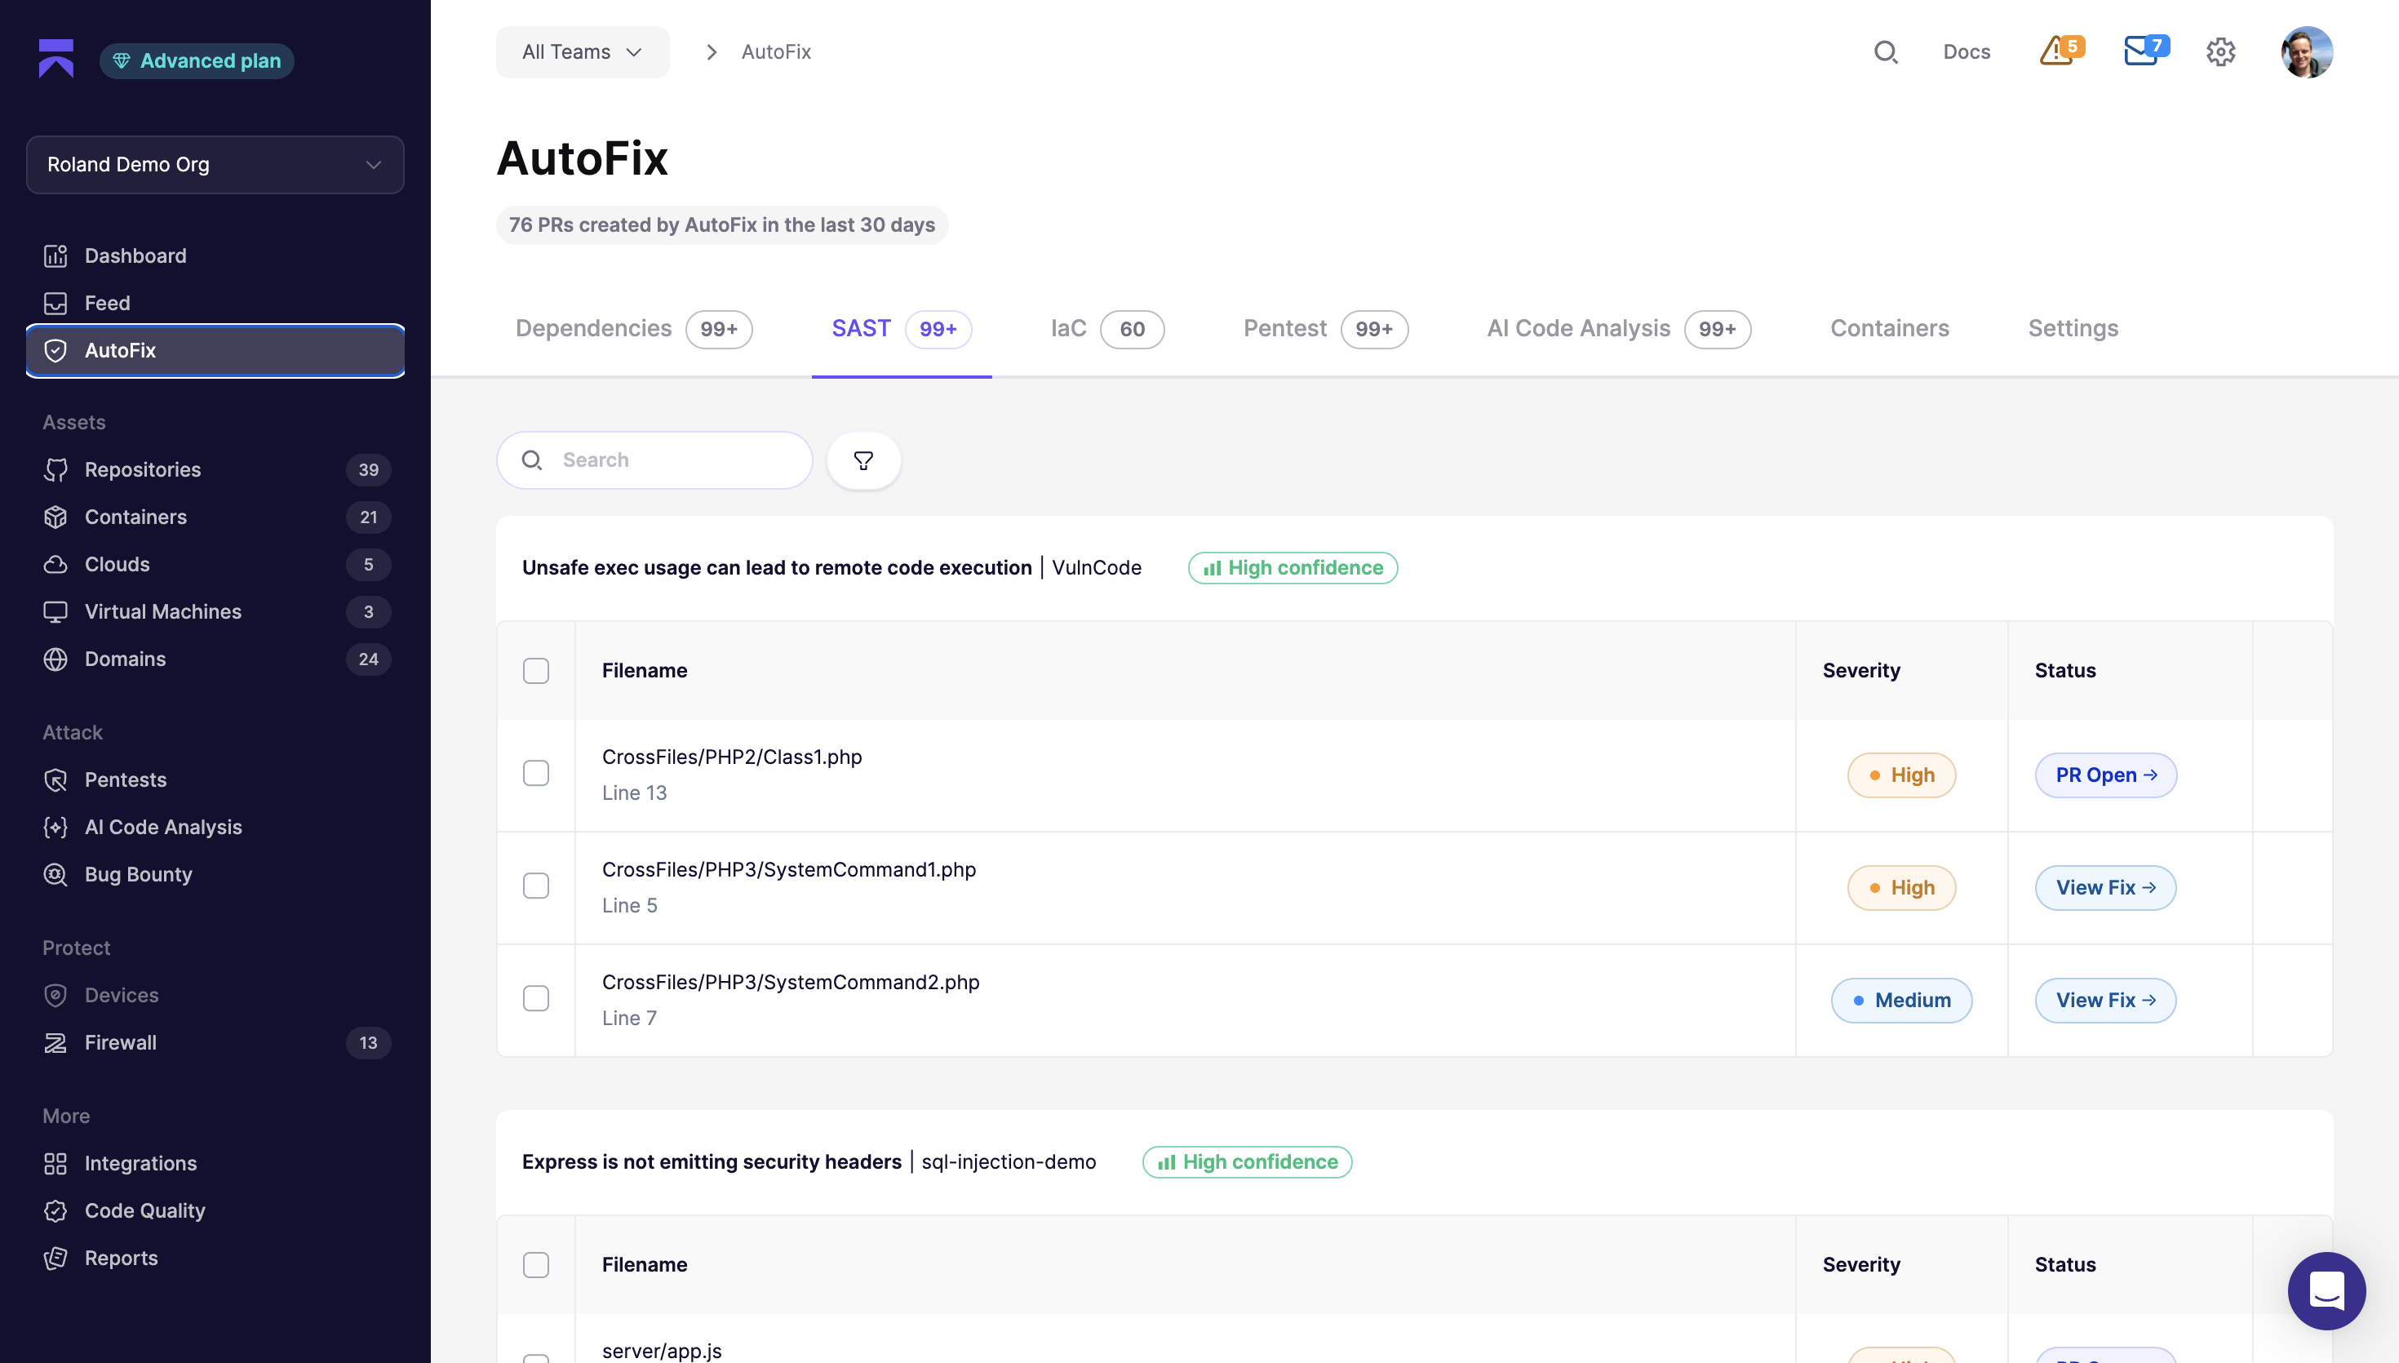
Task: Click the diamond icon on Advanced plan badge
Action: (122, 61)
